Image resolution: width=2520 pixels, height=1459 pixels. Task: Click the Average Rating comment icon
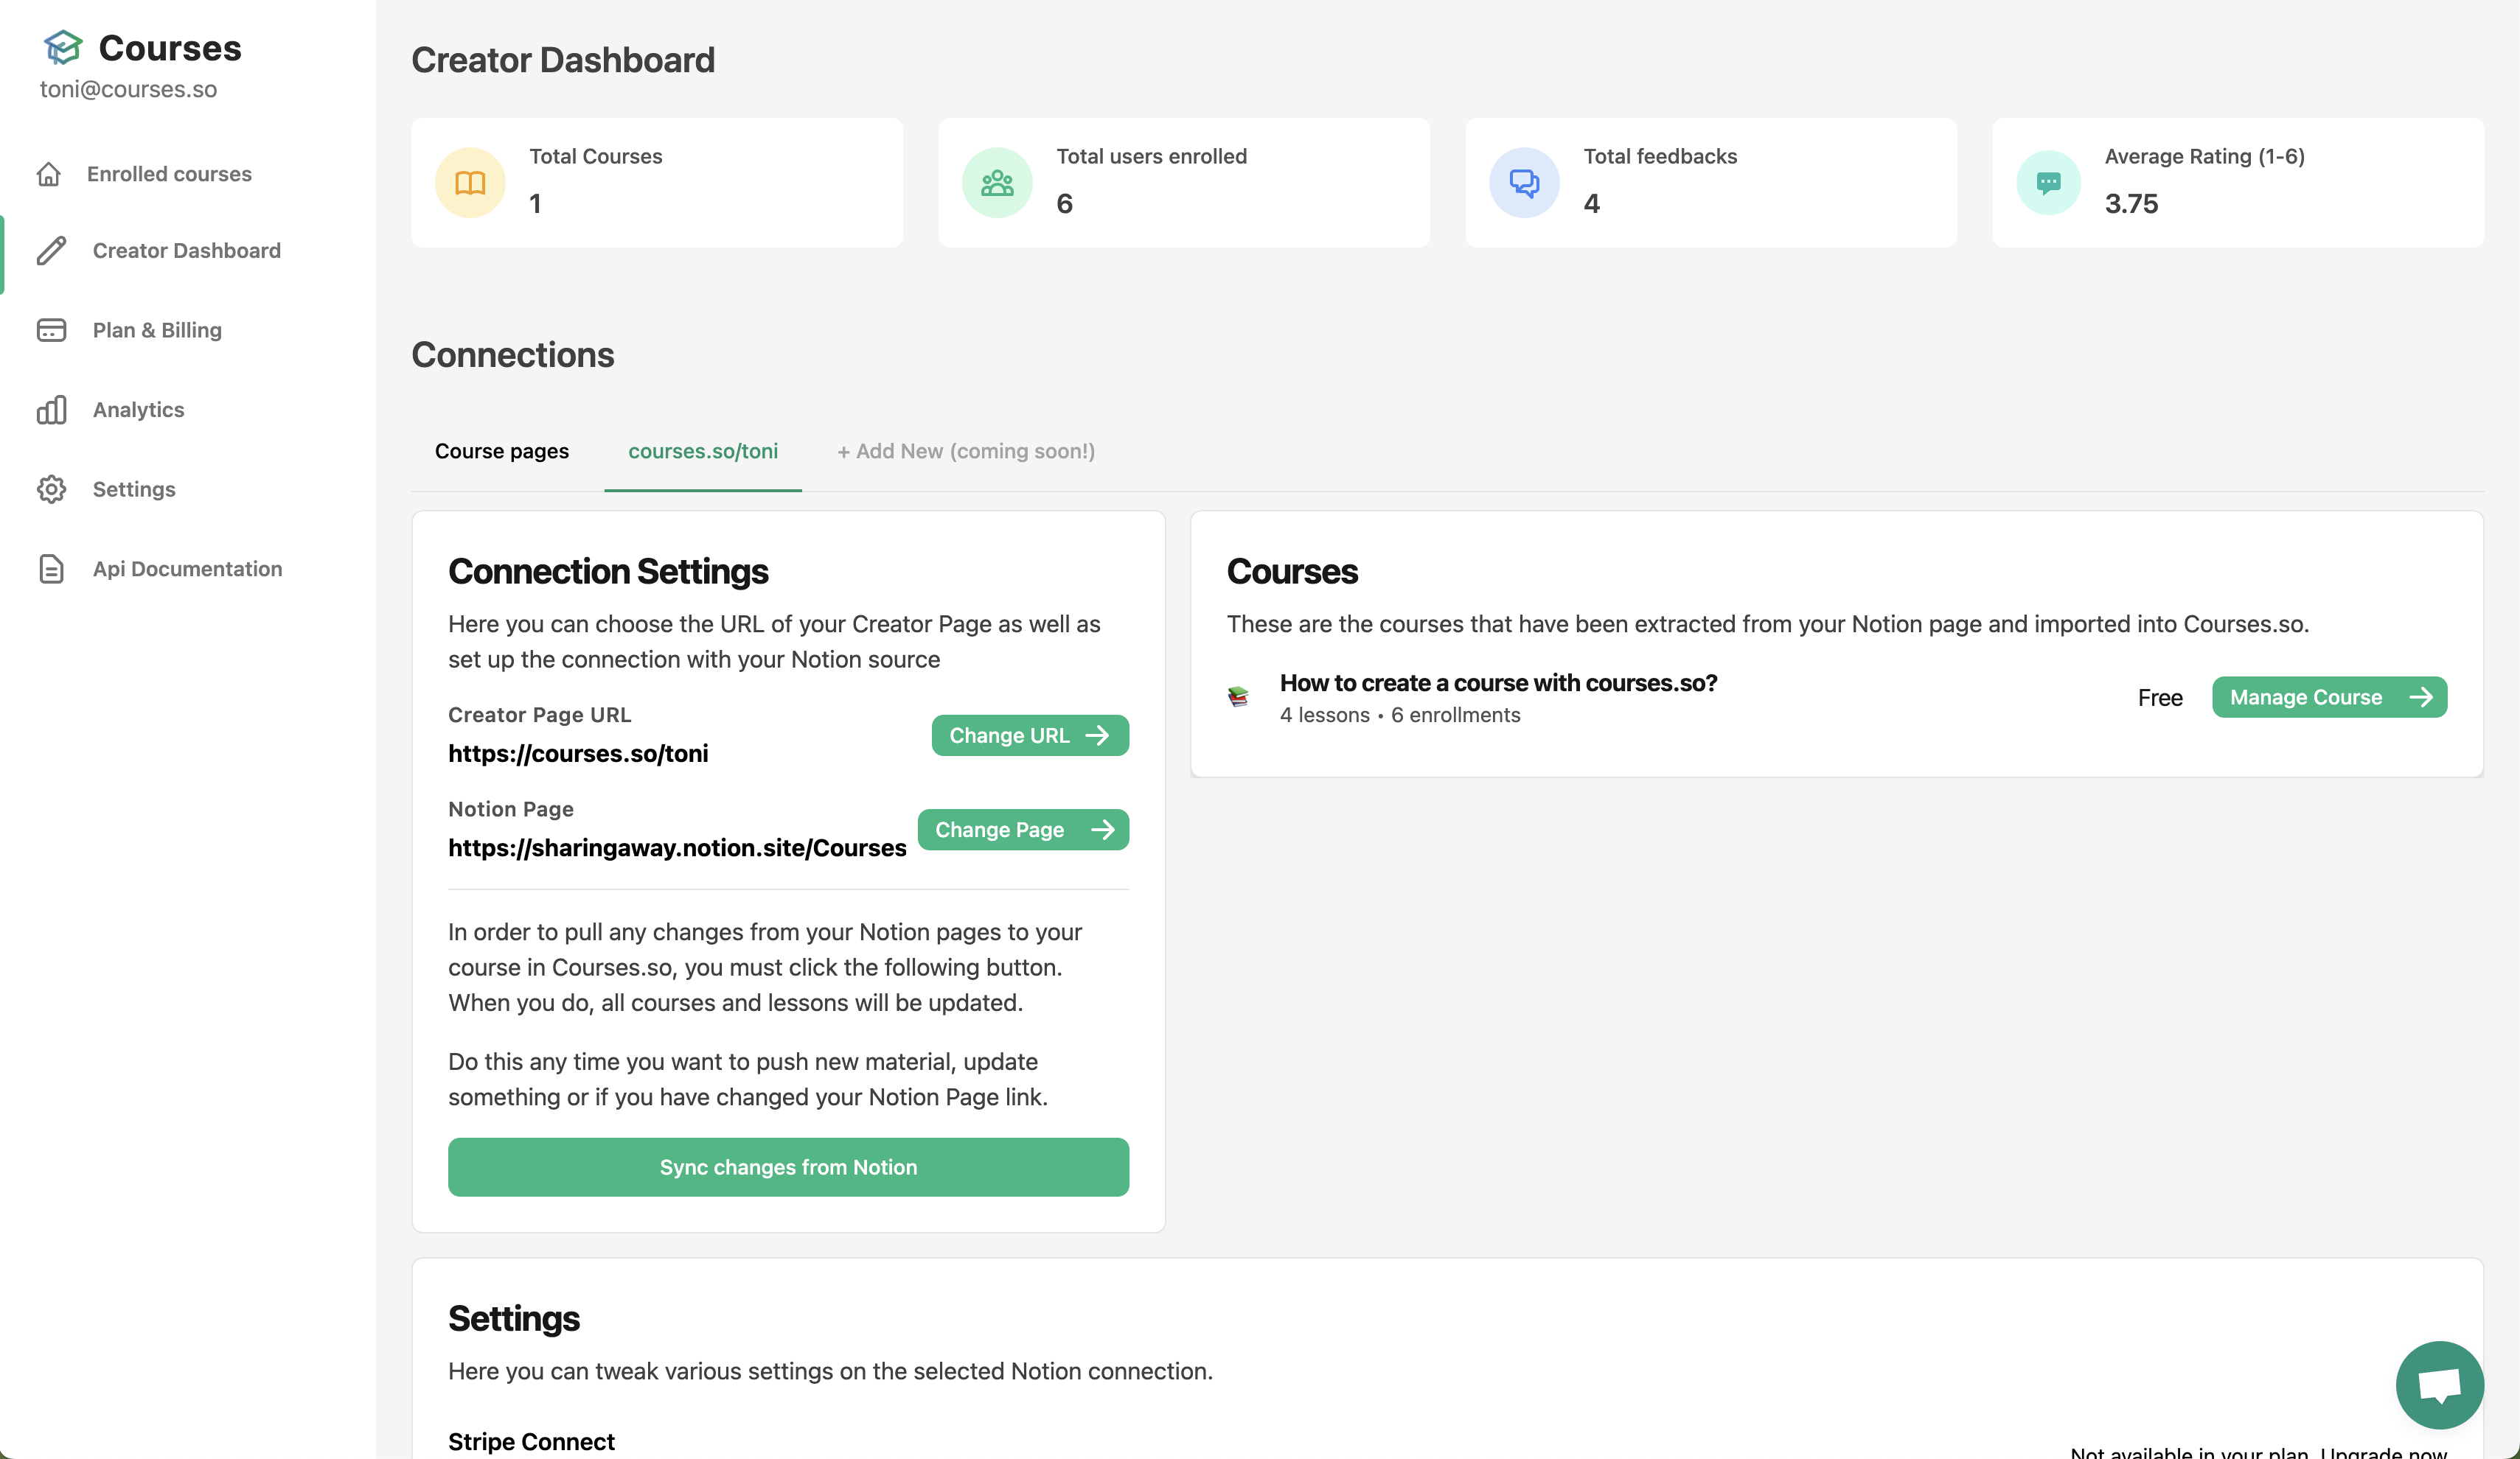(2048, 182)
